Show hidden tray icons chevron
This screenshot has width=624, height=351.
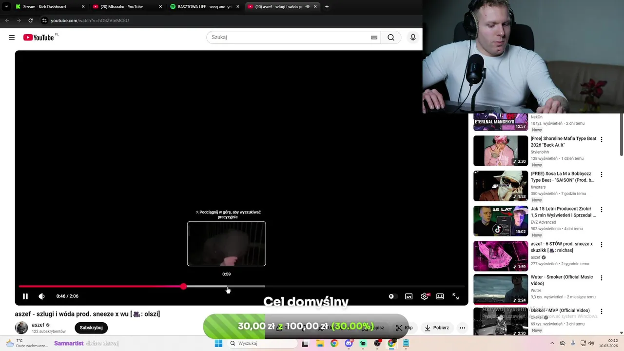552,343
